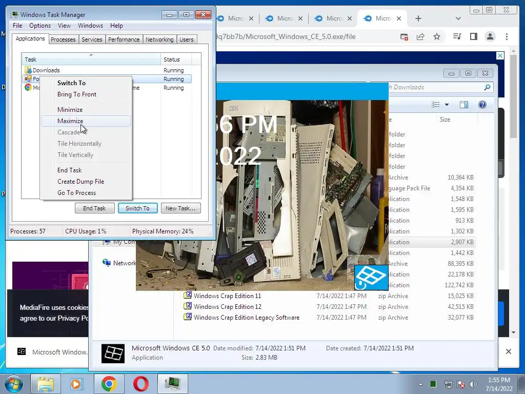Click network tray icon
The width and height of the screenshot is (525, 394).
[x=448, y=384]
